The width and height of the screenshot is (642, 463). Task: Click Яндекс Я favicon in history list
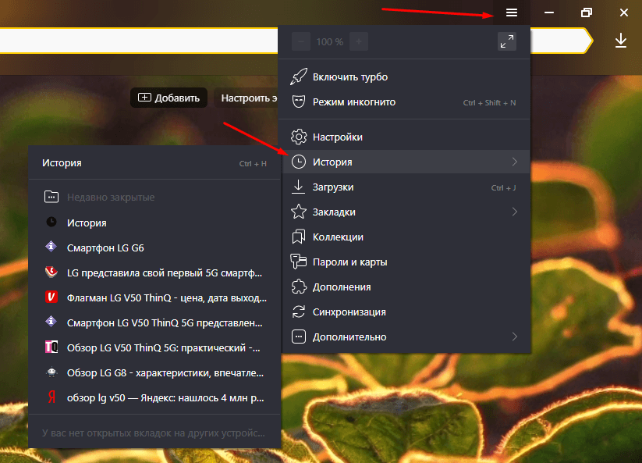[x=51, y=397]
